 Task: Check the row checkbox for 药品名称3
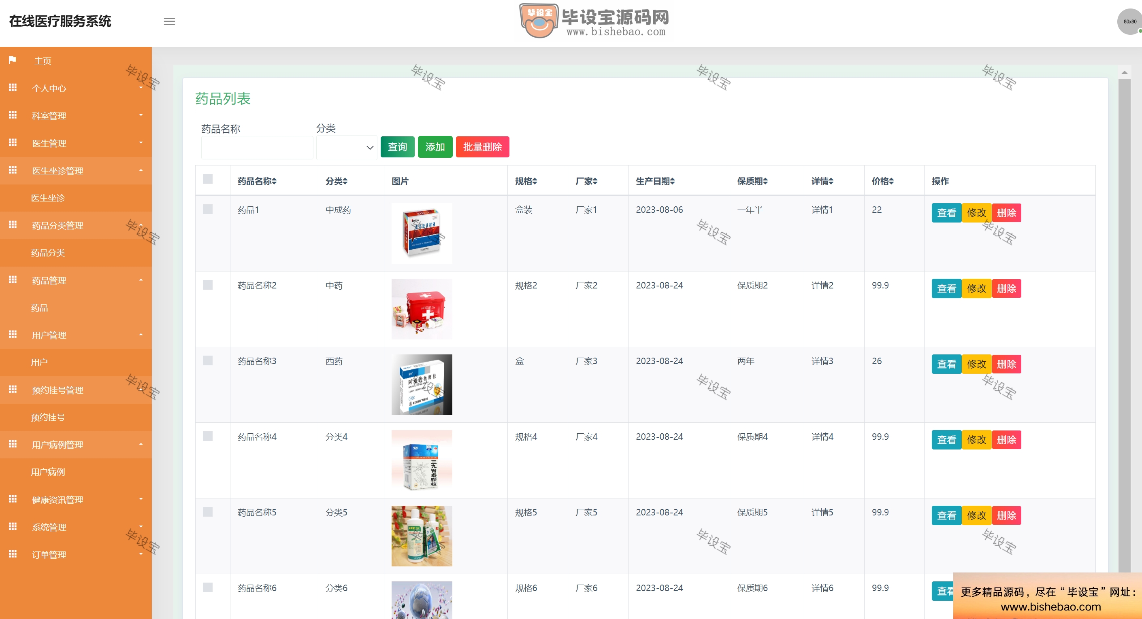[207, 360]
